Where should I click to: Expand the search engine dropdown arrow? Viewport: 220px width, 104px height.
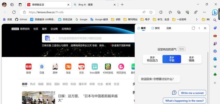[54, 38]
